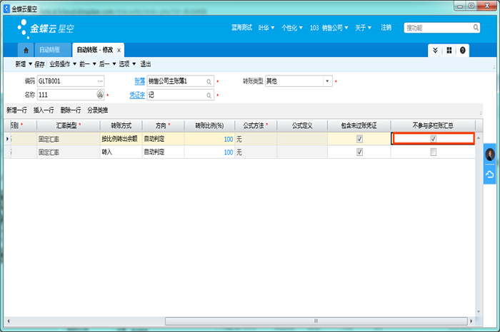The width and height of the screenshot is (500, 332).
Task: Open the grid layout icon in the tab bar
Action: [x=449, y=51]
